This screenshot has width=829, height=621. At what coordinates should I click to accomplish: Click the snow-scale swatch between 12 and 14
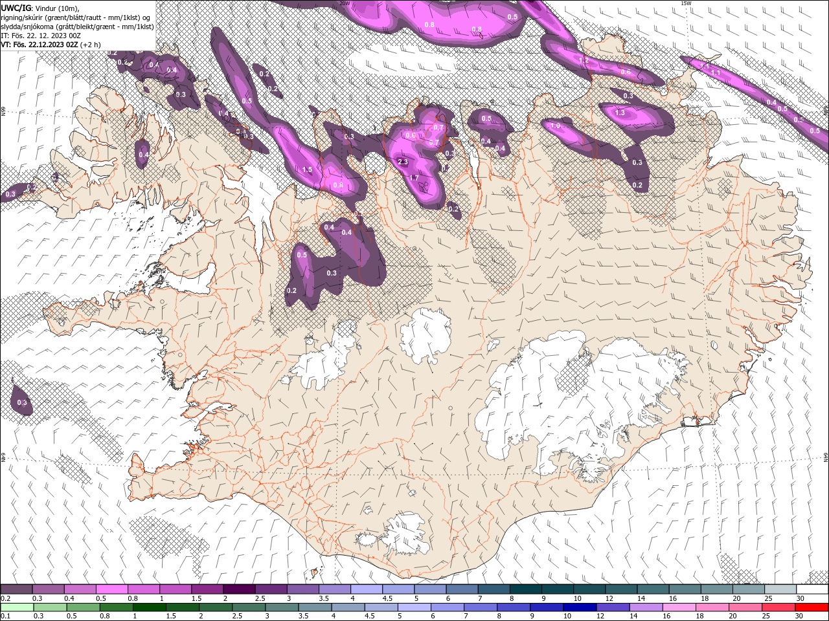[x=621, y=589]
